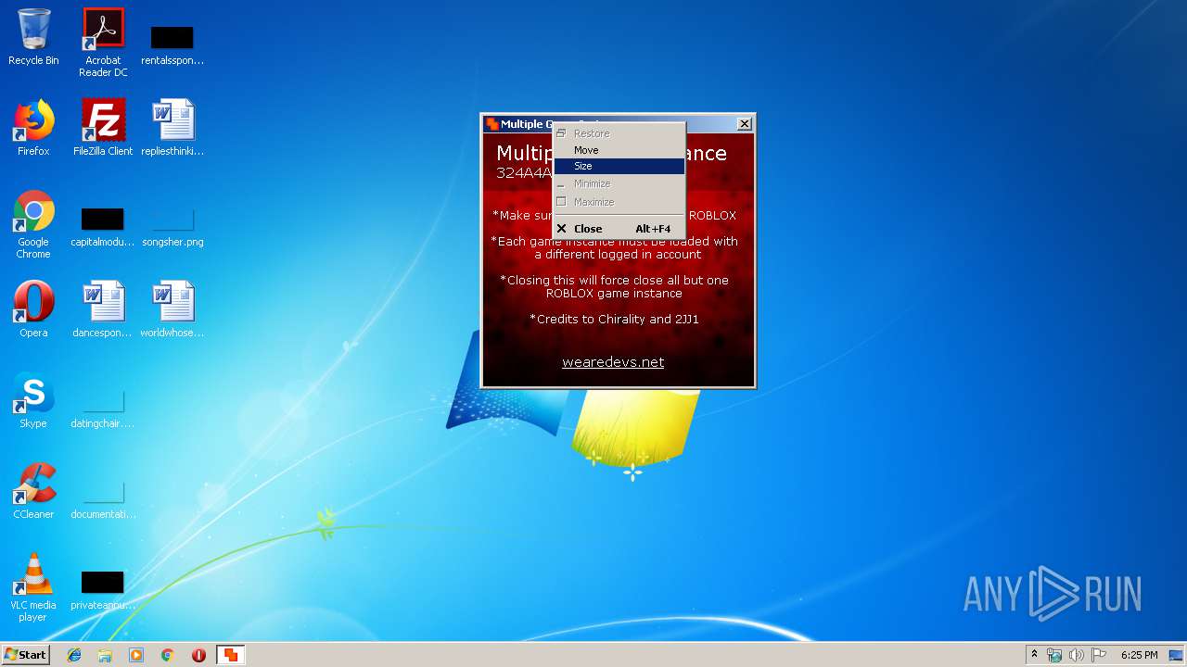Select the rentalsspon file icon
Image resolution: width=1187 pixels, height=667 pixels.
tap(172, 43)
